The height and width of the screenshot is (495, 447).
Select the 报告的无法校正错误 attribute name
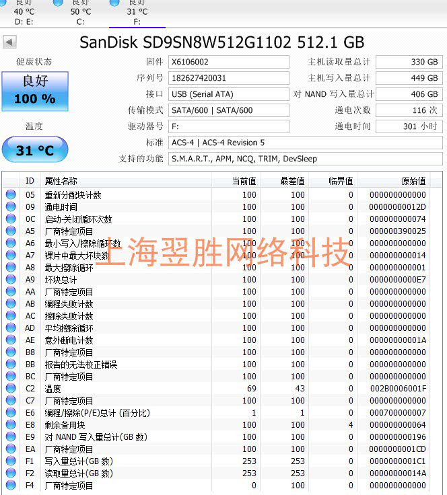[81, 365]
